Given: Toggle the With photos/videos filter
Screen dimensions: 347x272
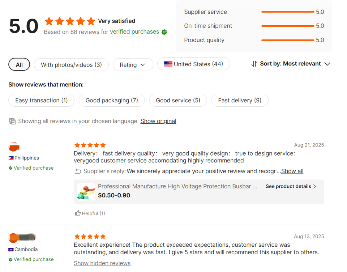Looking at the screenshot, I should (71, 65).
